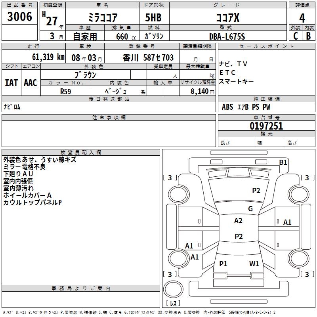
Task: Select the A2 mark on the roof
Action: click(x=238, y=221)
